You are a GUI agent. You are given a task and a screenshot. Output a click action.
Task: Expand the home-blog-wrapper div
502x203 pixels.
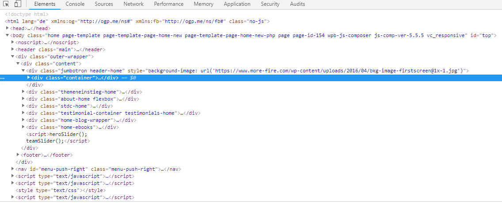point(23,120)
